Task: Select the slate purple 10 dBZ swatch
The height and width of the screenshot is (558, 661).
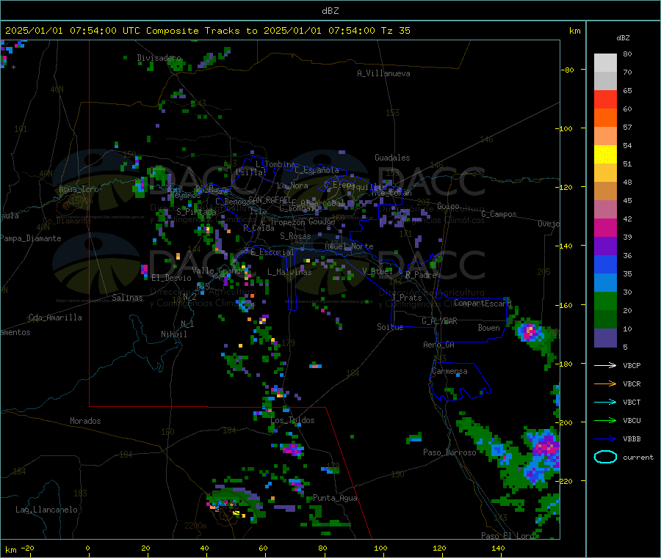Action: click(605, 338)
